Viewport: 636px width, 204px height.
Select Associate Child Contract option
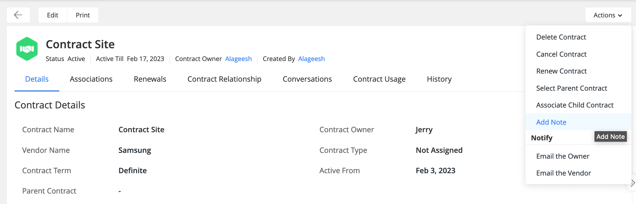pos(575,105)
